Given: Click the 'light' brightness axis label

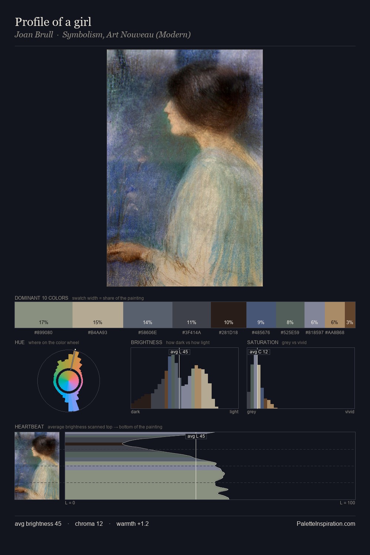Looking at the screenshot, I should pyautogui.click(x=234, y=412).
